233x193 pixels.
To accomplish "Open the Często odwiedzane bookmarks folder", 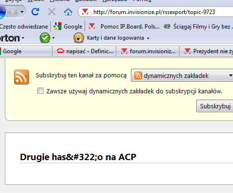I will click(x=24, y=27).
